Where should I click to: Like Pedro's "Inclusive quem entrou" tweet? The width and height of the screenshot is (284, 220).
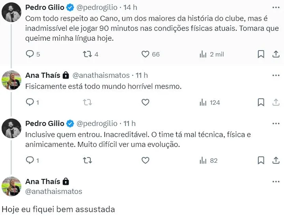pos(146,160)
